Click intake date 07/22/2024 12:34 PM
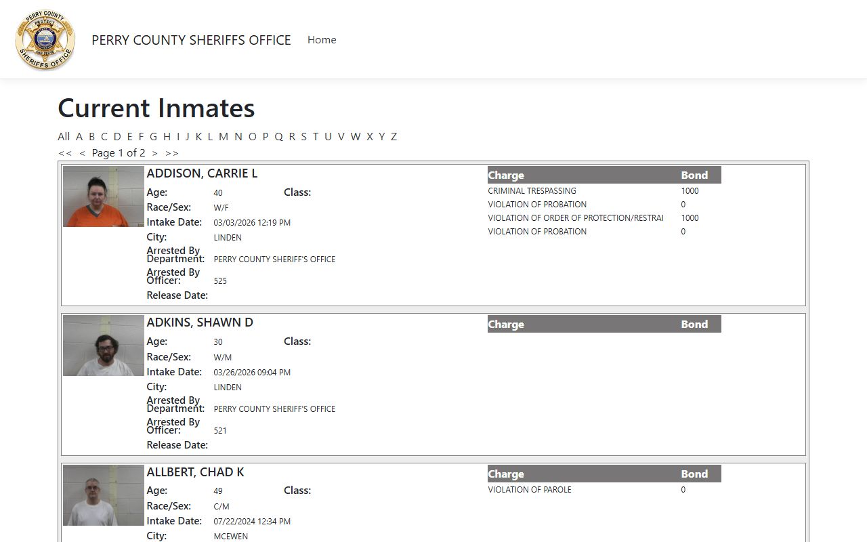 coord(252,522)
